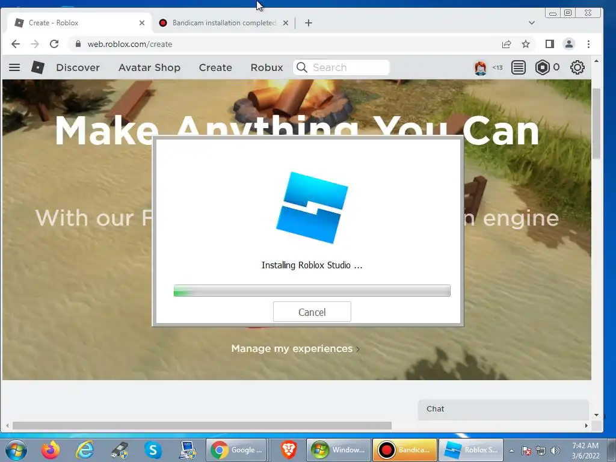
Task: Open the network tray icon
Action: (541, 451)
